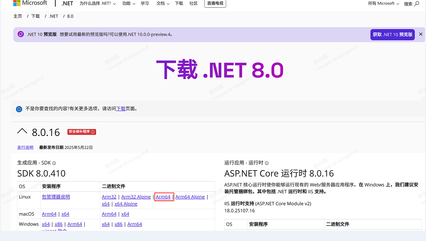Click the .NET 10 preview banner icon

point(21,34)
